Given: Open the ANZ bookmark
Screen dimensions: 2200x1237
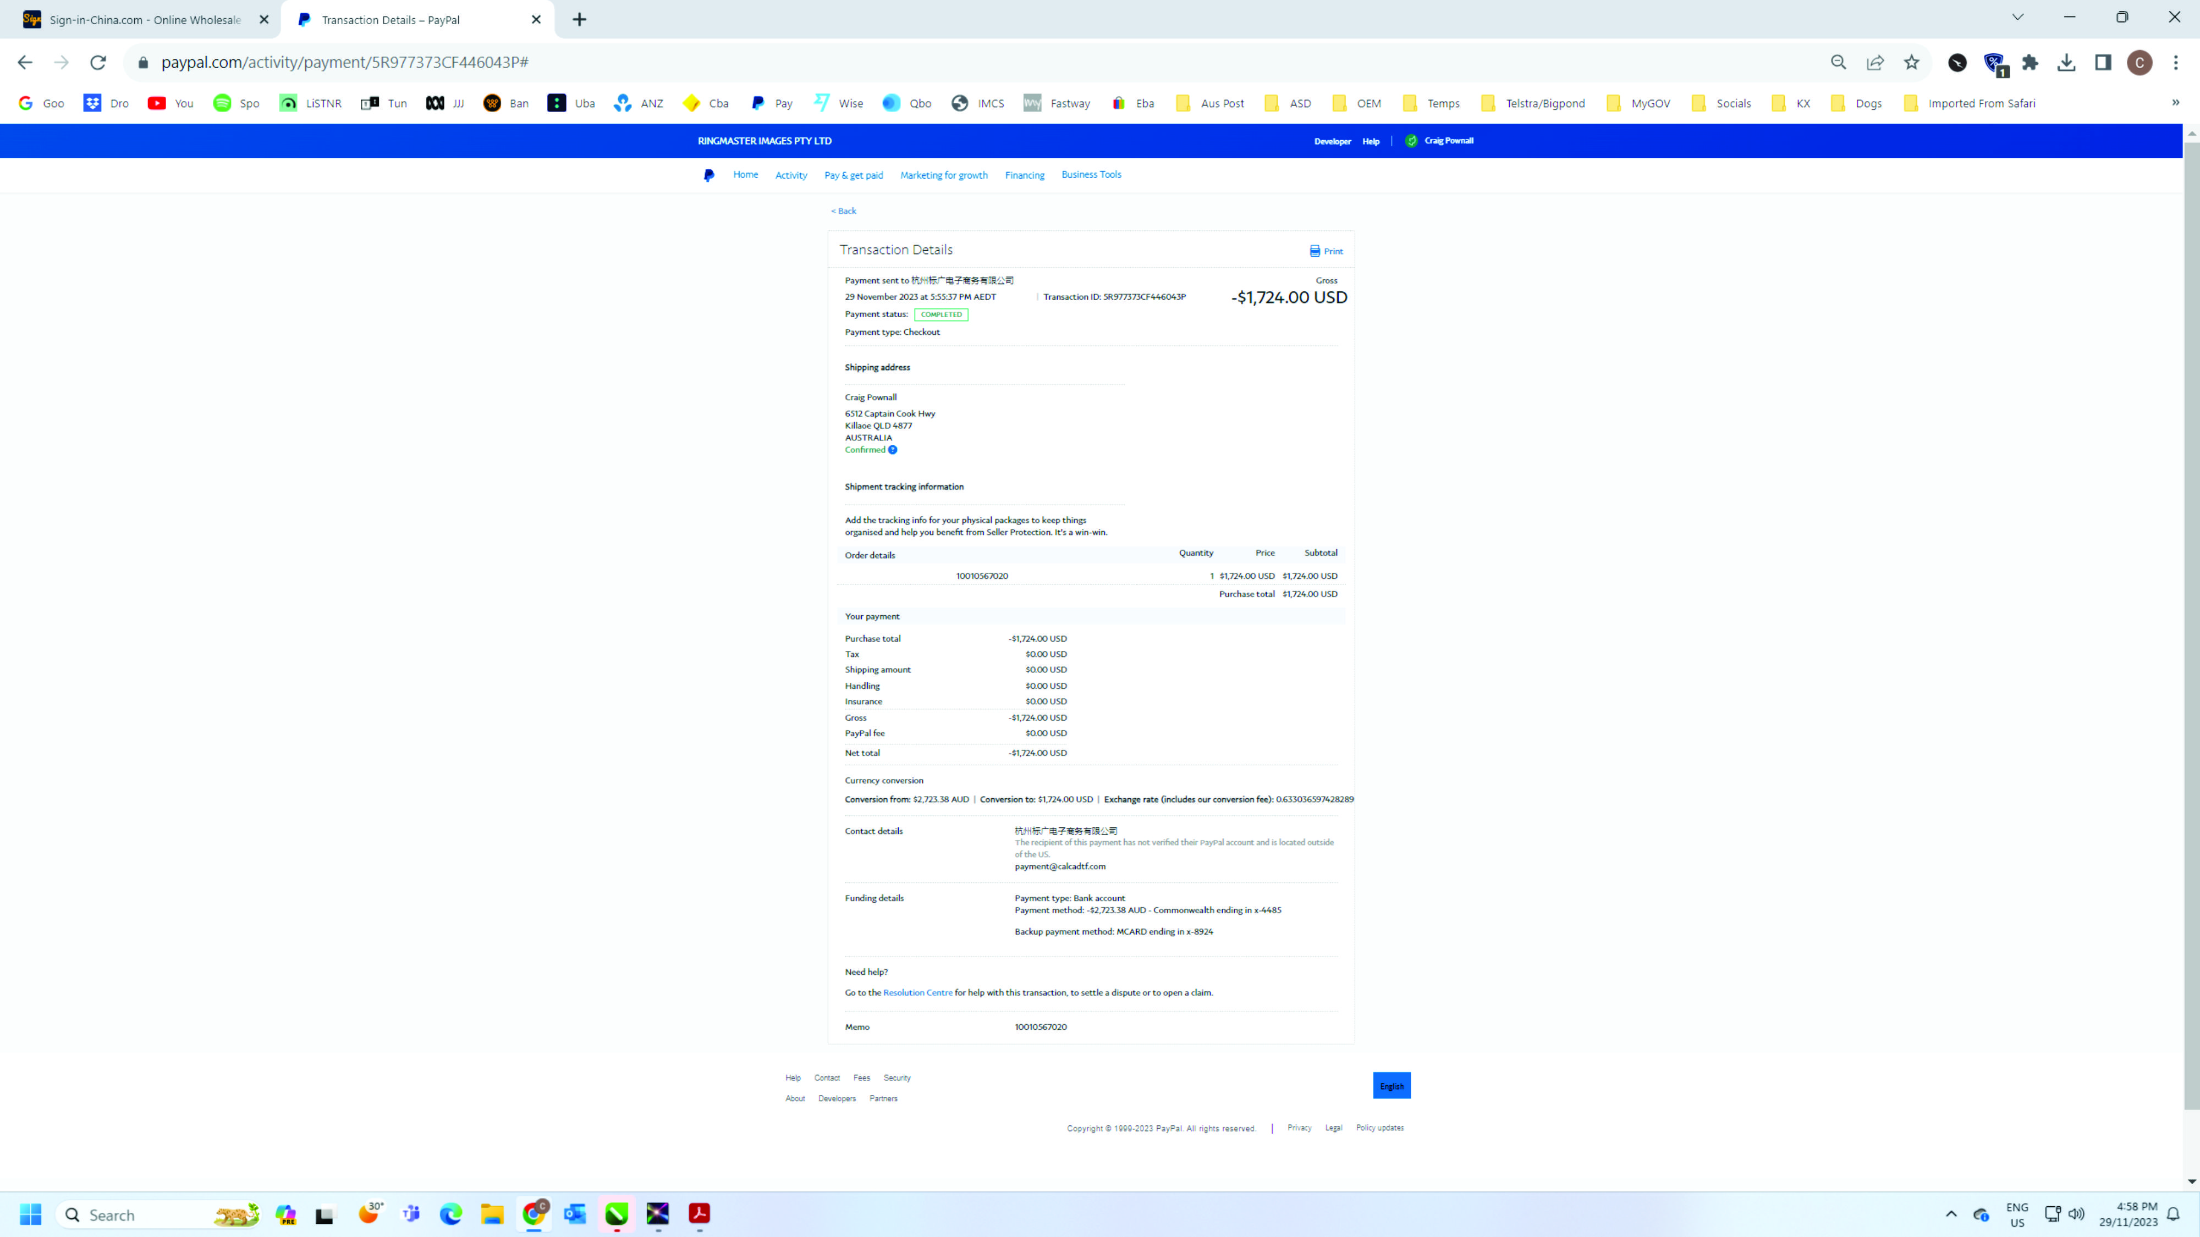Looking at the screenshot, I should click(639, 103).
